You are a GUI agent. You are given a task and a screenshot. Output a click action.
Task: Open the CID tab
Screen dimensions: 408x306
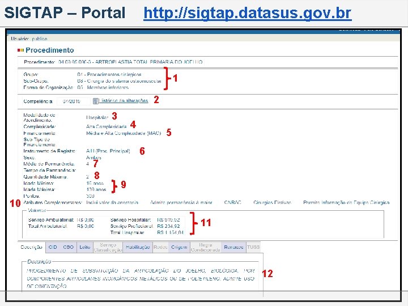[53, 247]
